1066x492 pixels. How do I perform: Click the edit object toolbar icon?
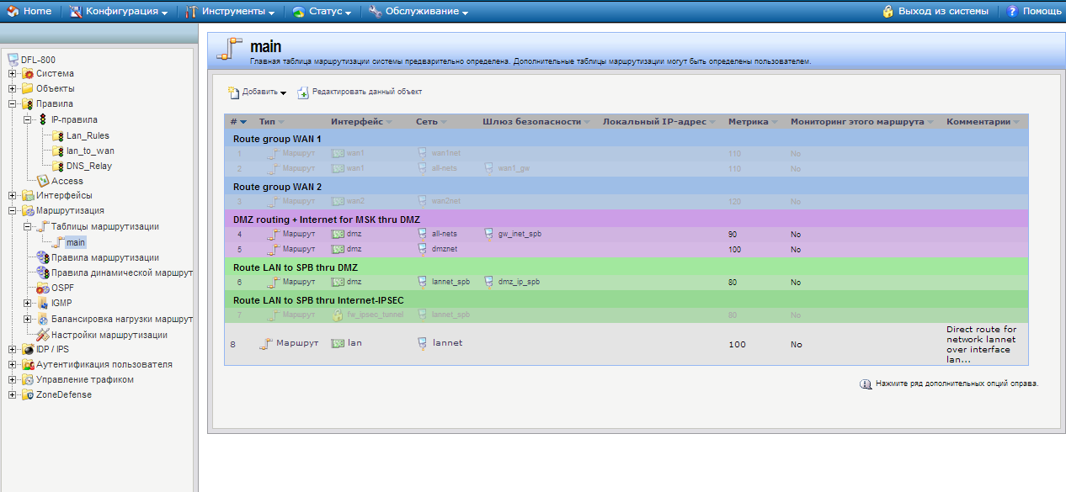(x=303, y=93)
